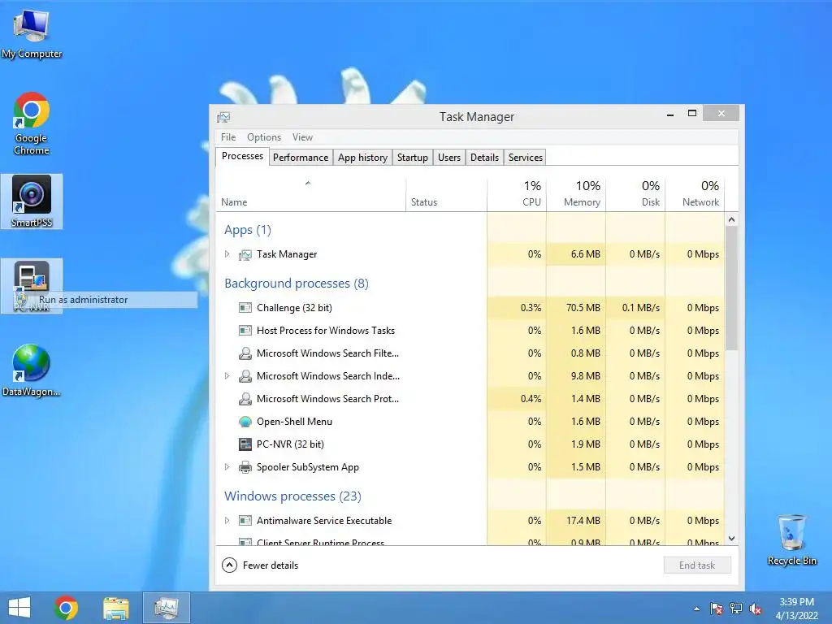Screen dimensions: 832x624
Task: Expand Microsoft Windows Search Indexer row
Action: tap(227, 375)
